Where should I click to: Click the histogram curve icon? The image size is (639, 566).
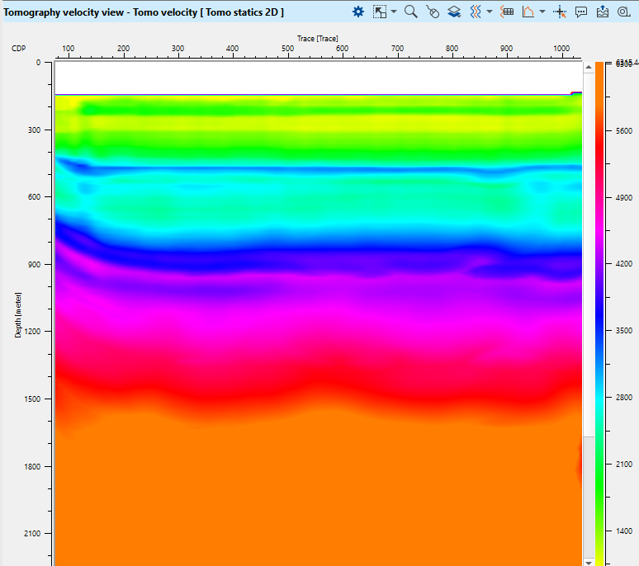pos(528,12)
